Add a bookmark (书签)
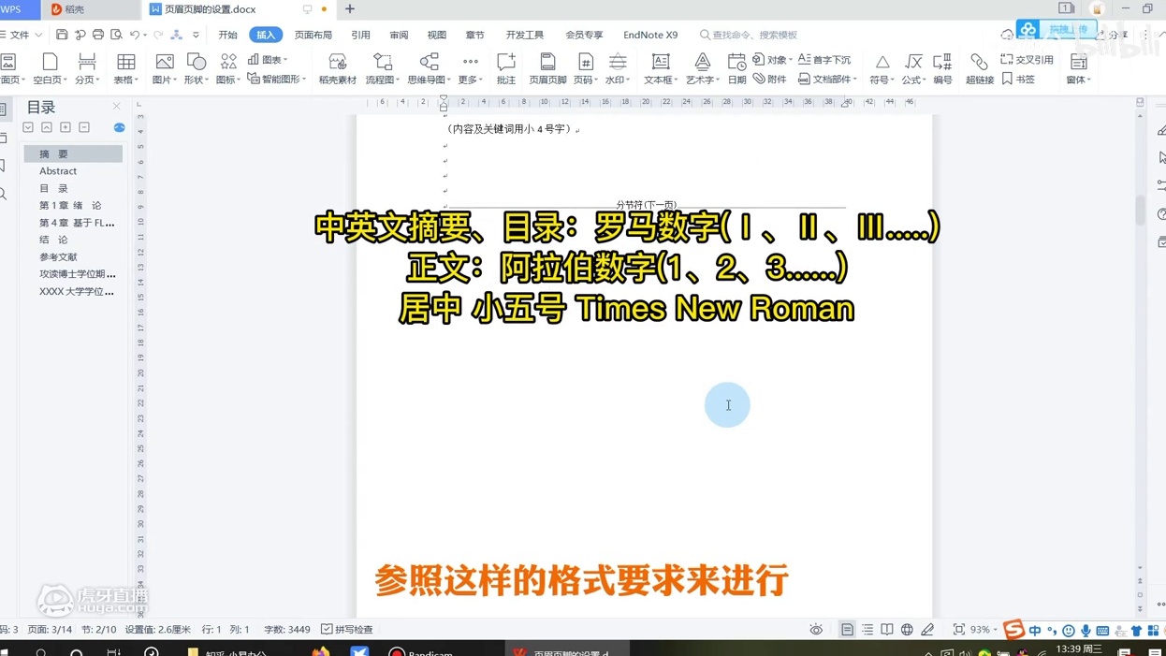This screenshot has height=656, width=1166. coord(1018,80)
